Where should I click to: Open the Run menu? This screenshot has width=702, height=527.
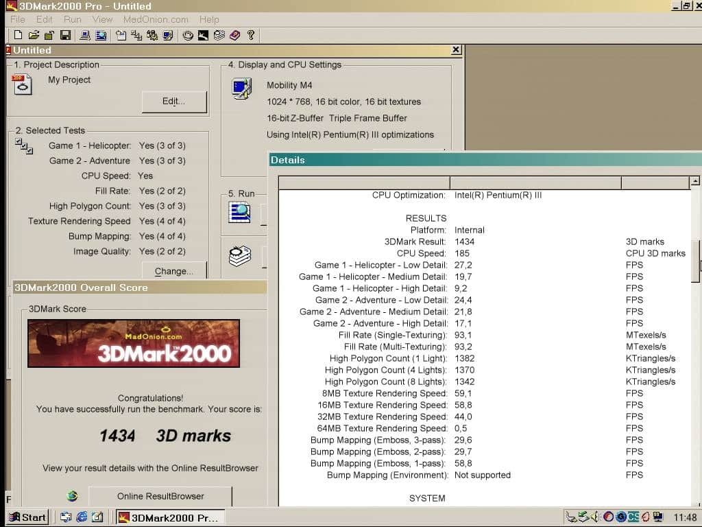73,19
